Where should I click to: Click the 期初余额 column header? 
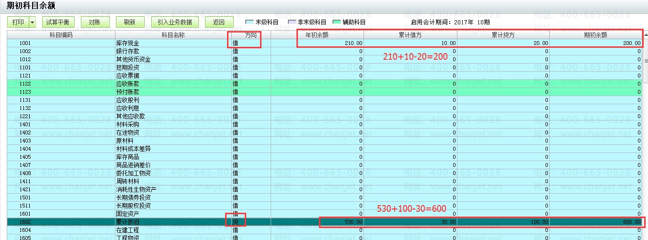coord(595,35)
